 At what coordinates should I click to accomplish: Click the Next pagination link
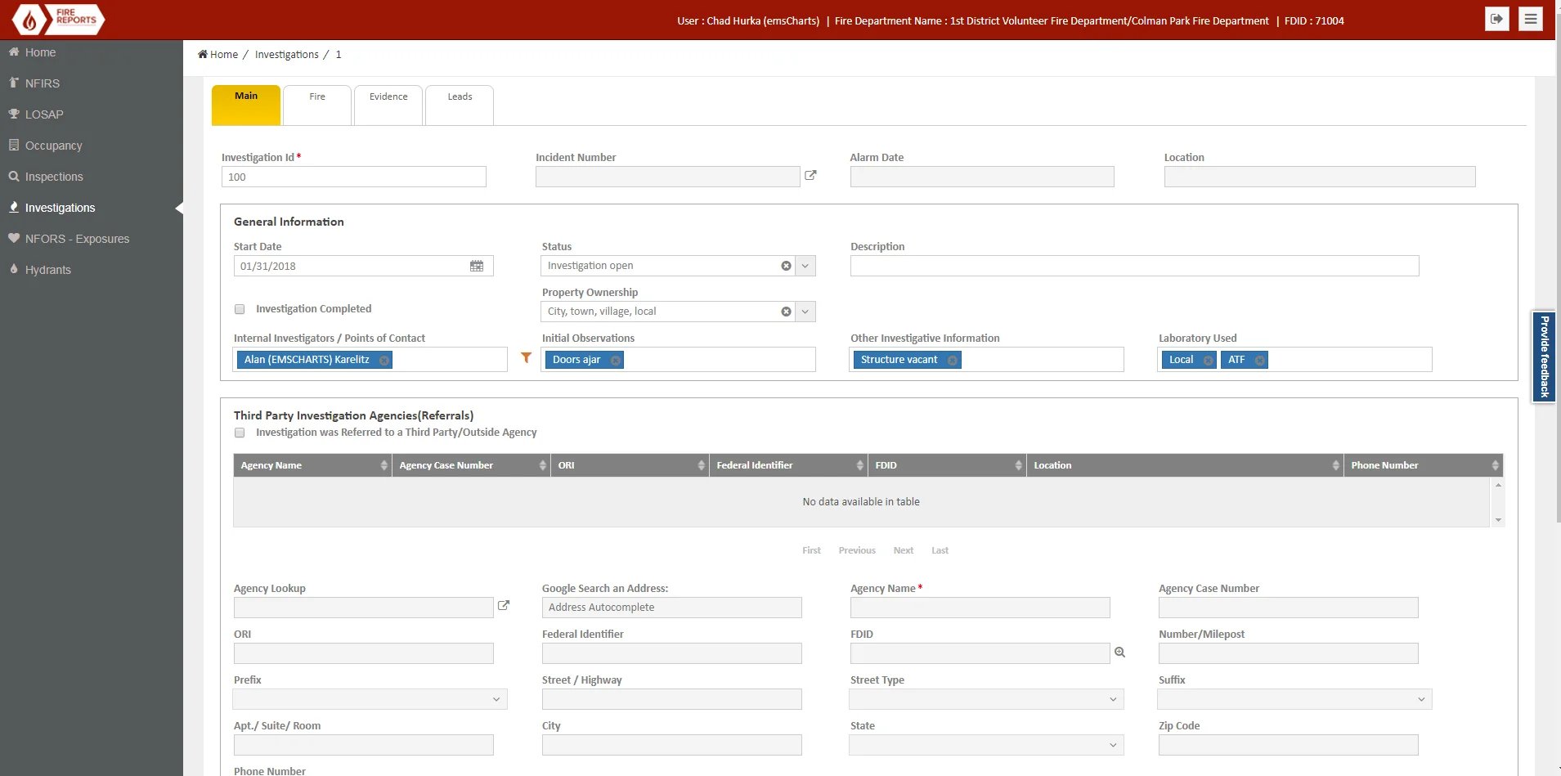coord(904,550)
